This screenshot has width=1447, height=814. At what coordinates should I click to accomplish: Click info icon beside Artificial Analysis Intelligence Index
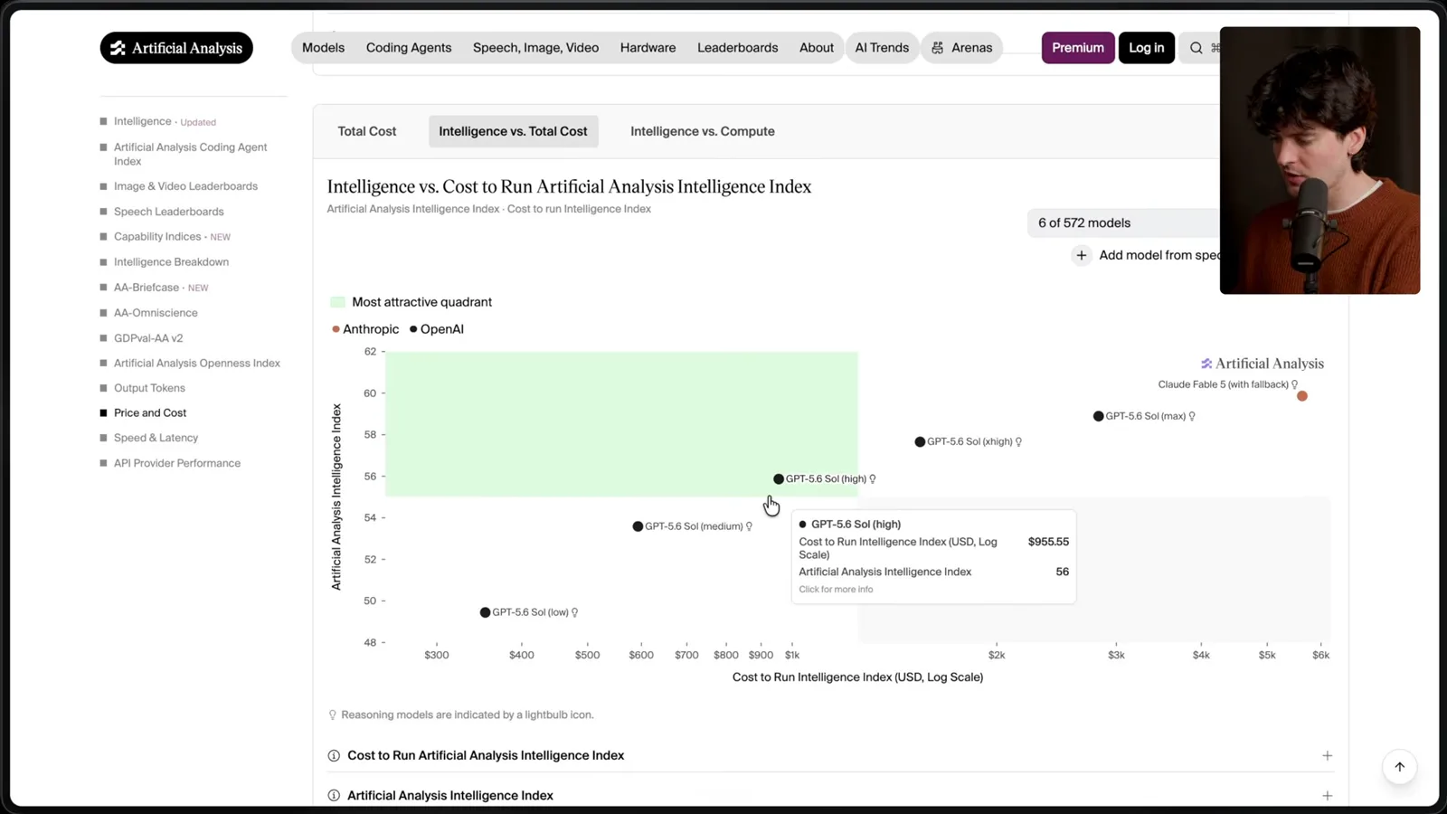tap(334, 795)
